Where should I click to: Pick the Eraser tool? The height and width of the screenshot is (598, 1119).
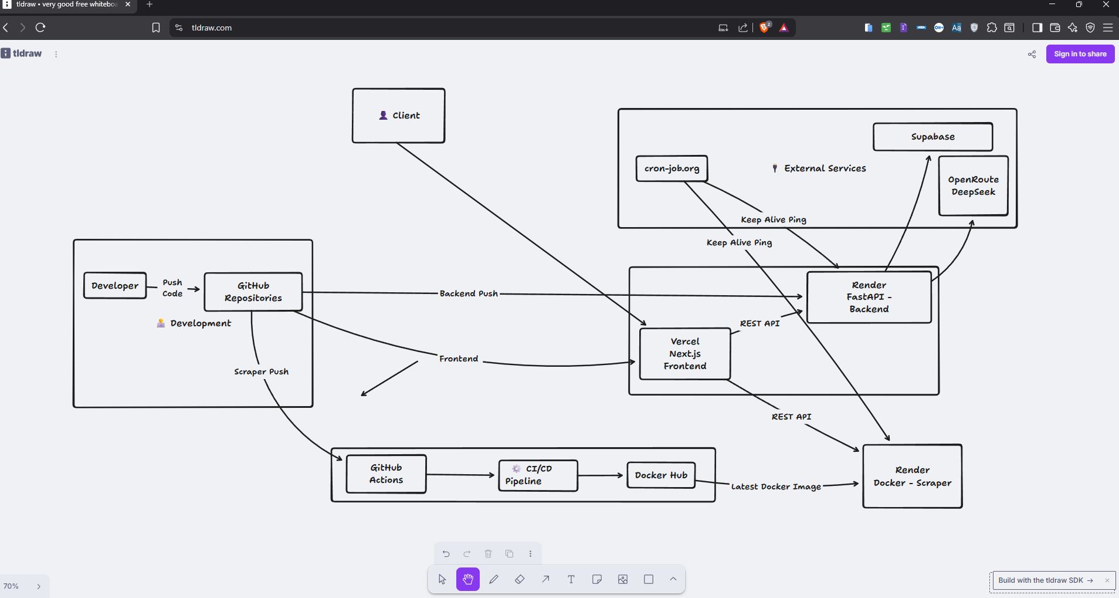tap(520, 579)
